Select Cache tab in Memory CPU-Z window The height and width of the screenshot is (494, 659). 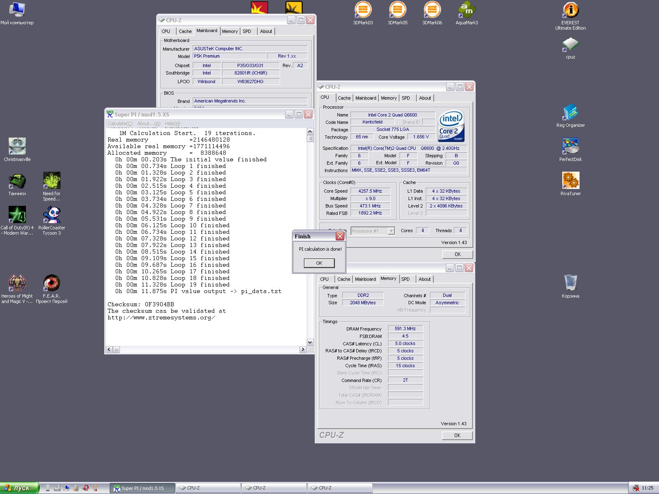click(x=344, y=279)
